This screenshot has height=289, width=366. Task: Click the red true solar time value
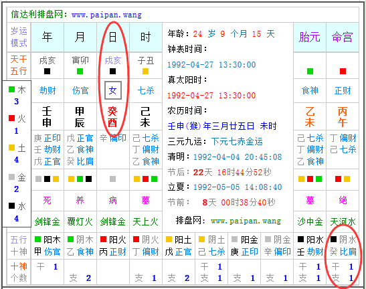211,95
